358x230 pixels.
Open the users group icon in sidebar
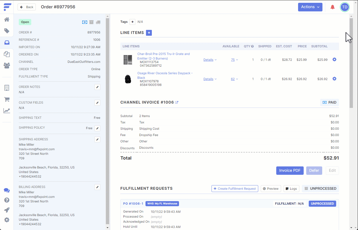tap(7, 65)
